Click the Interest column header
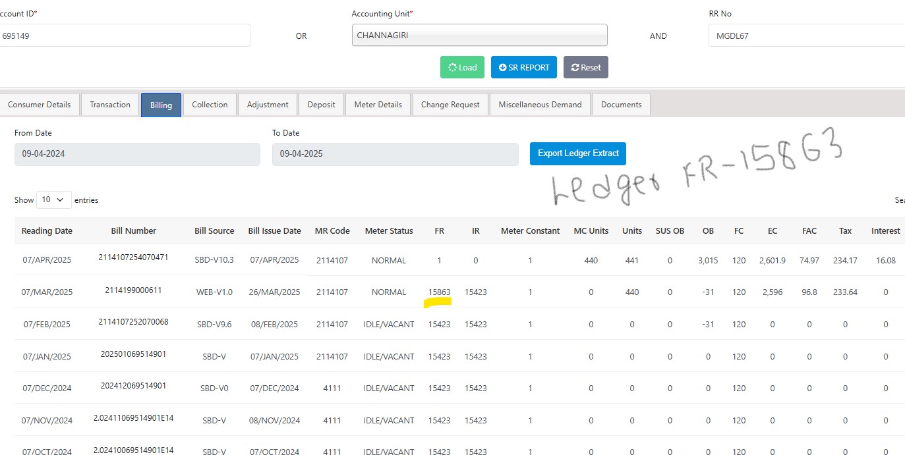 (x=886, y=231)
